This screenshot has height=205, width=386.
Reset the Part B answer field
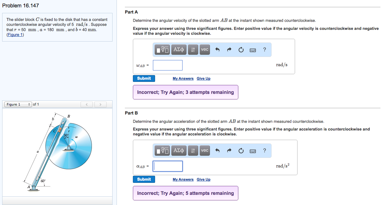click(241, 151)
